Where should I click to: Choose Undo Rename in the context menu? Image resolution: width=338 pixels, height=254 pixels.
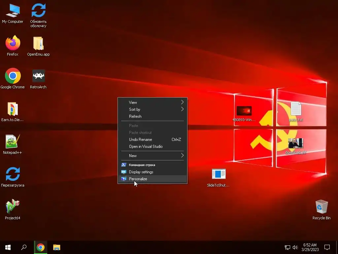pyautogui.click(x=152, y=140)
